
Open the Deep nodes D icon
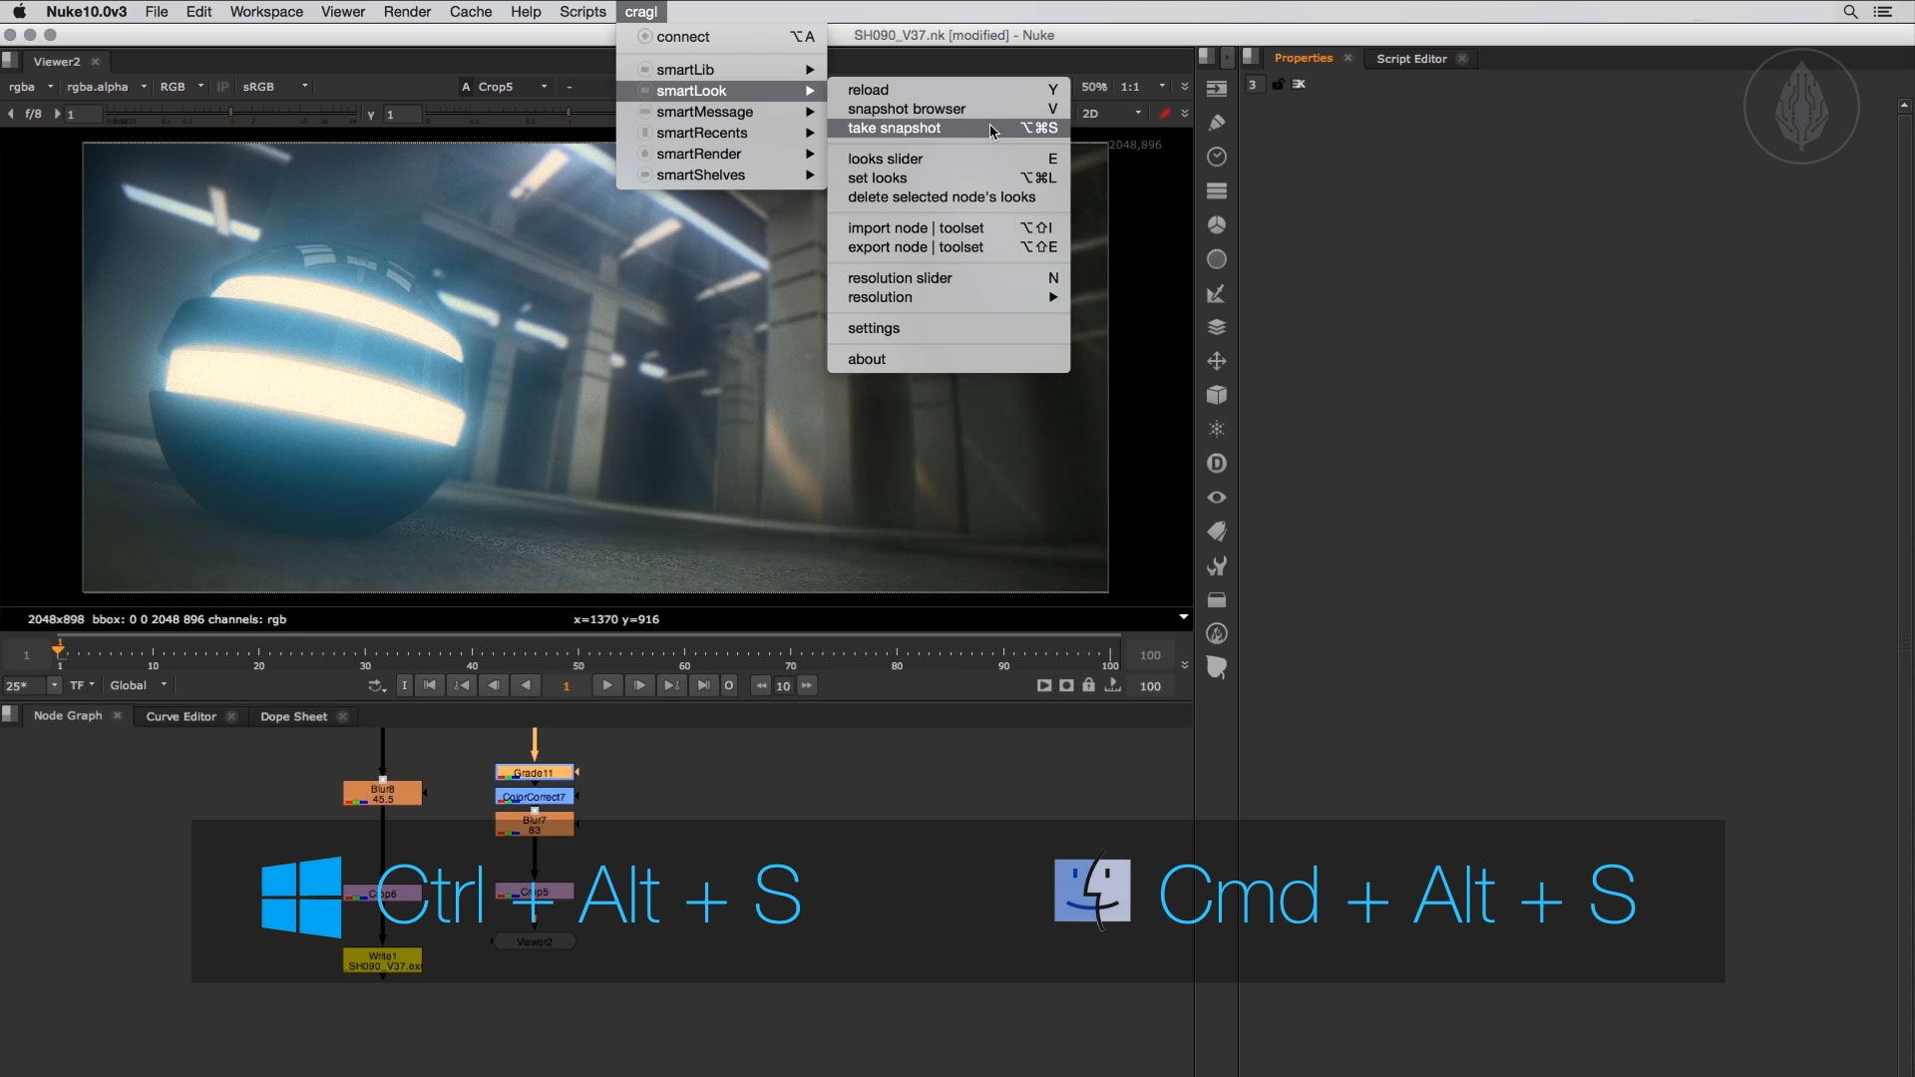(x=1217, y=463)
